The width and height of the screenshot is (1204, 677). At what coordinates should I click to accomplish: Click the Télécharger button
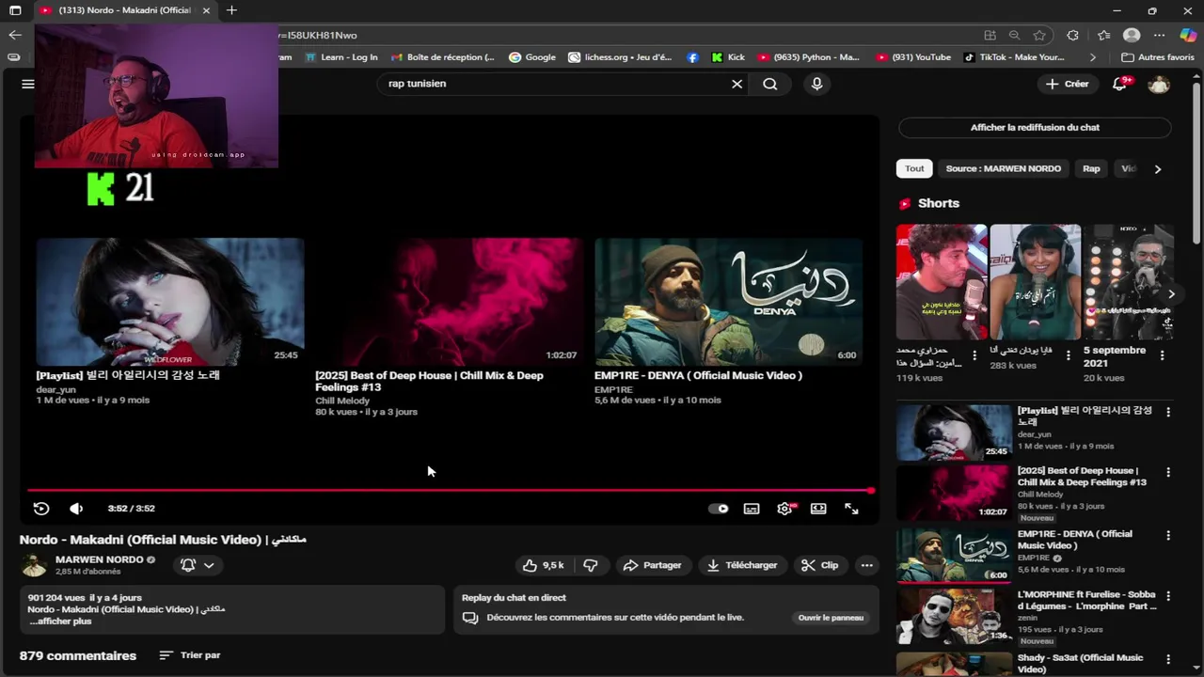click(743, 565)
